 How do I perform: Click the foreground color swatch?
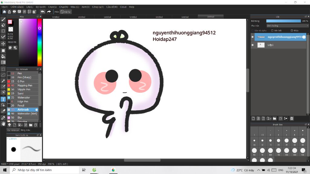(10, 22)
